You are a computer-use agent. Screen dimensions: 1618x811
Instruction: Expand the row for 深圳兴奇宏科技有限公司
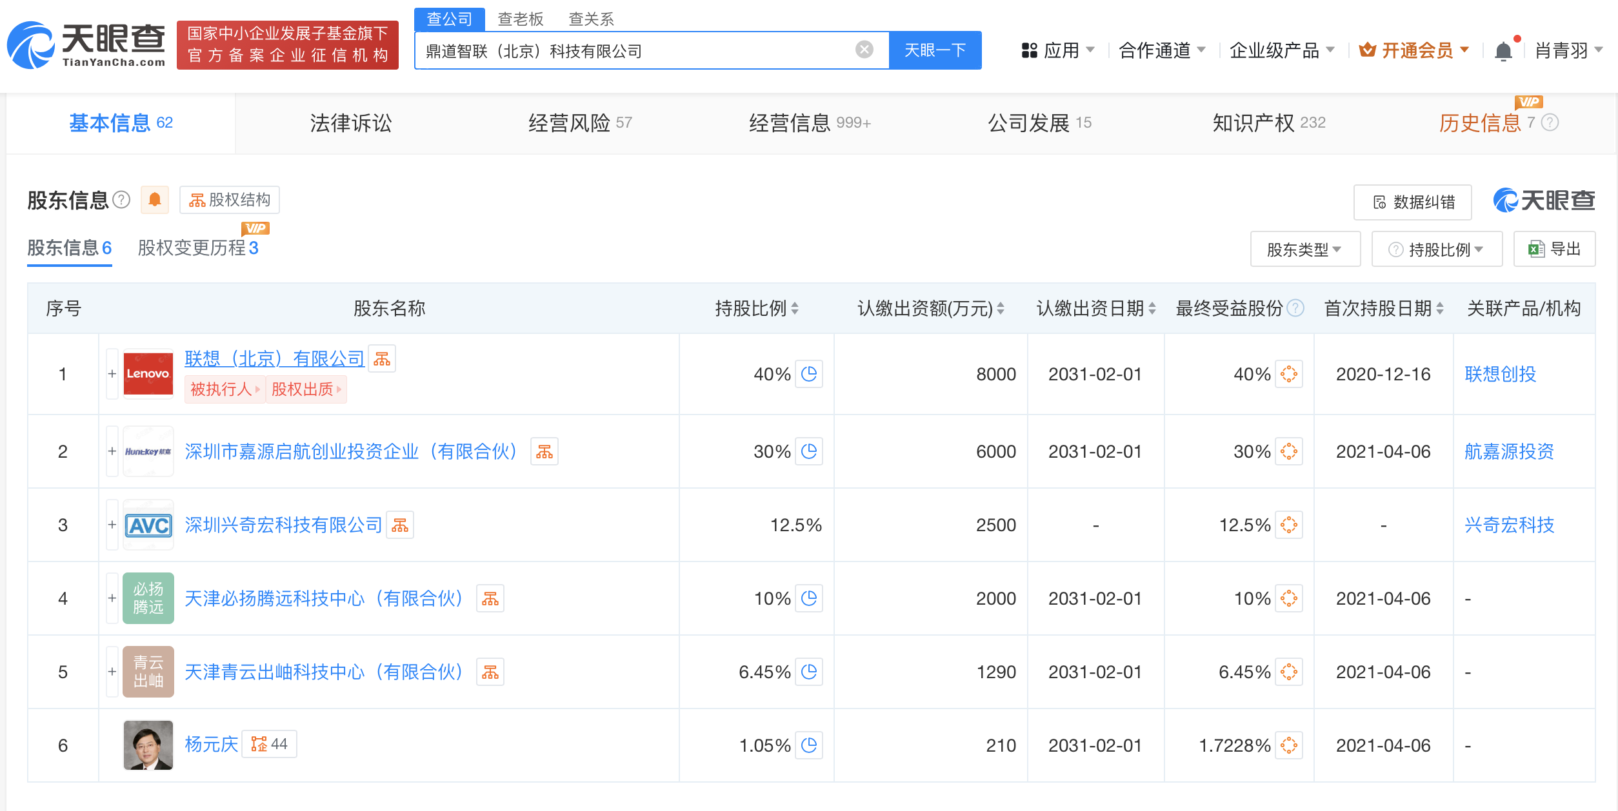tap(111, 525)
